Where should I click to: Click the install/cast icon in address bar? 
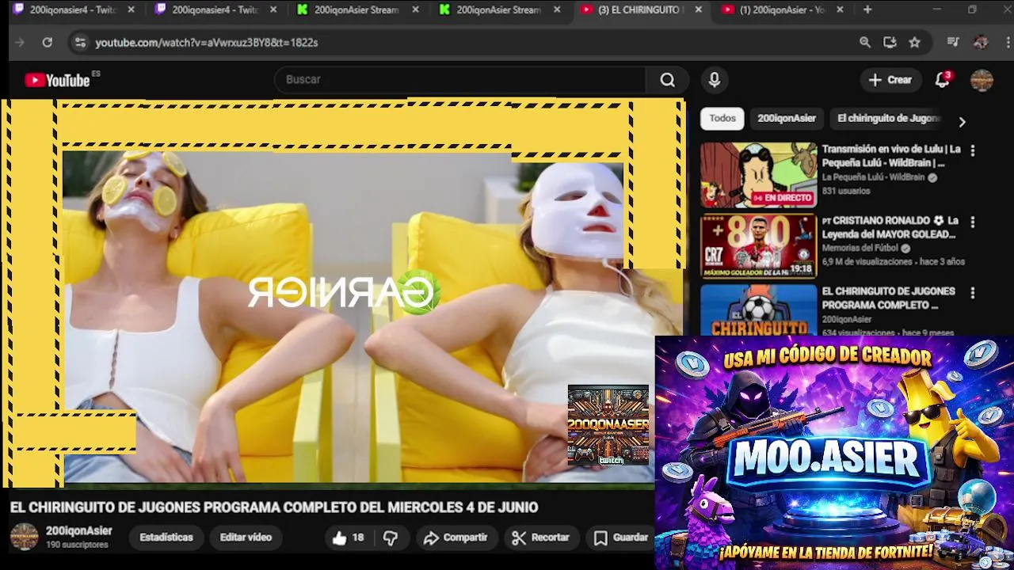[890, 43]
